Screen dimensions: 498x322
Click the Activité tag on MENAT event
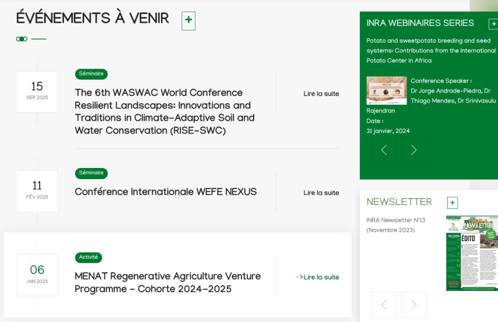(88, 257)
